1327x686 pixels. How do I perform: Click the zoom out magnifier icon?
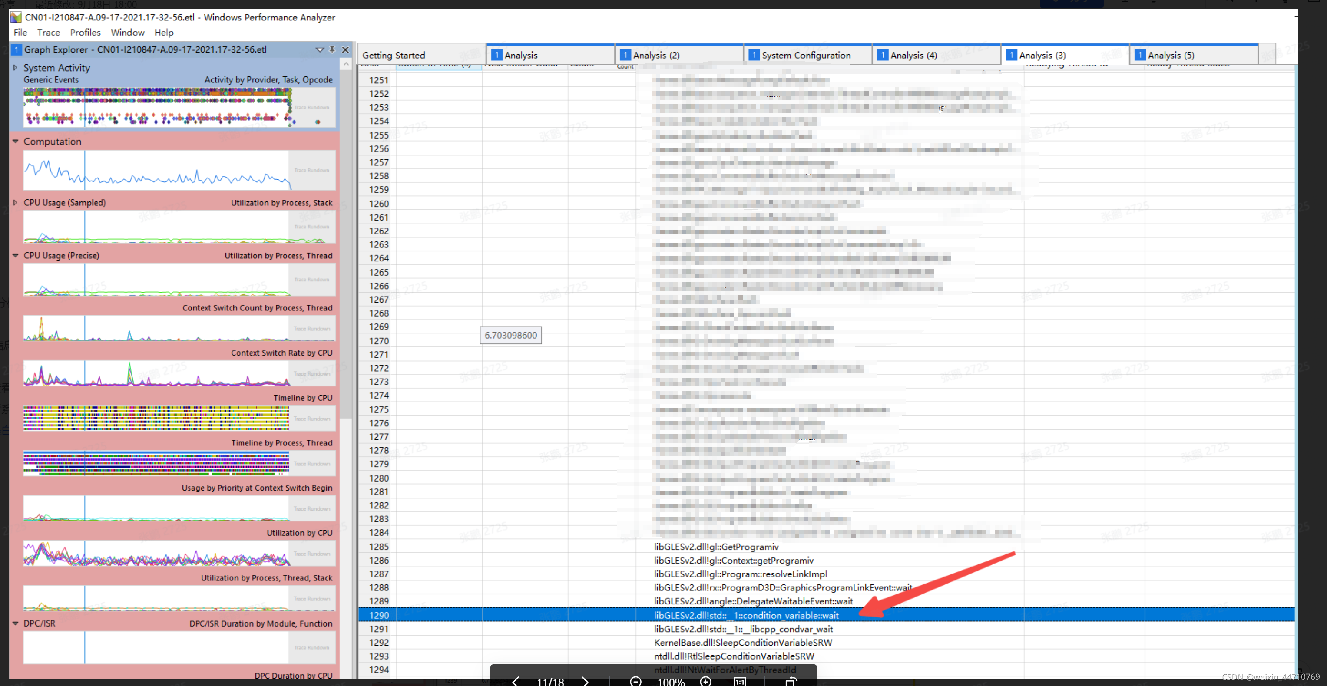click(635, 681)
